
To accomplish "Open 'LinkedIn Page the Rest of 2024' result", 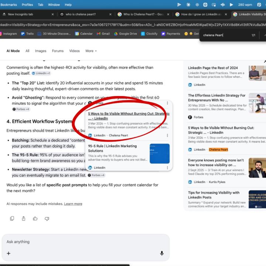I will (x=213, y=68).
